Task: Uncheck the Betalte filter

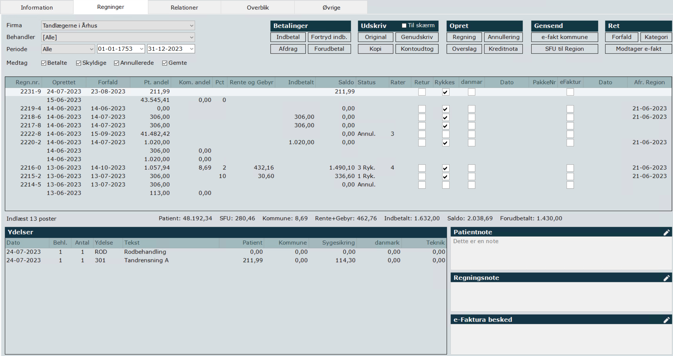Action: click(44, 63)
